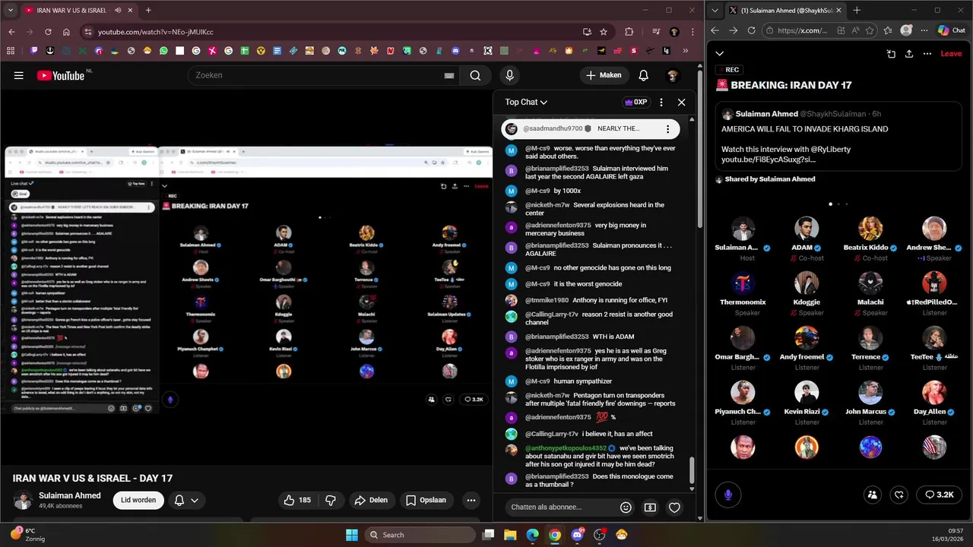Open Beatrix Kiddo's avatar in the Space
The height and width of the screenshot is (547, 973).
coord(870,228)
